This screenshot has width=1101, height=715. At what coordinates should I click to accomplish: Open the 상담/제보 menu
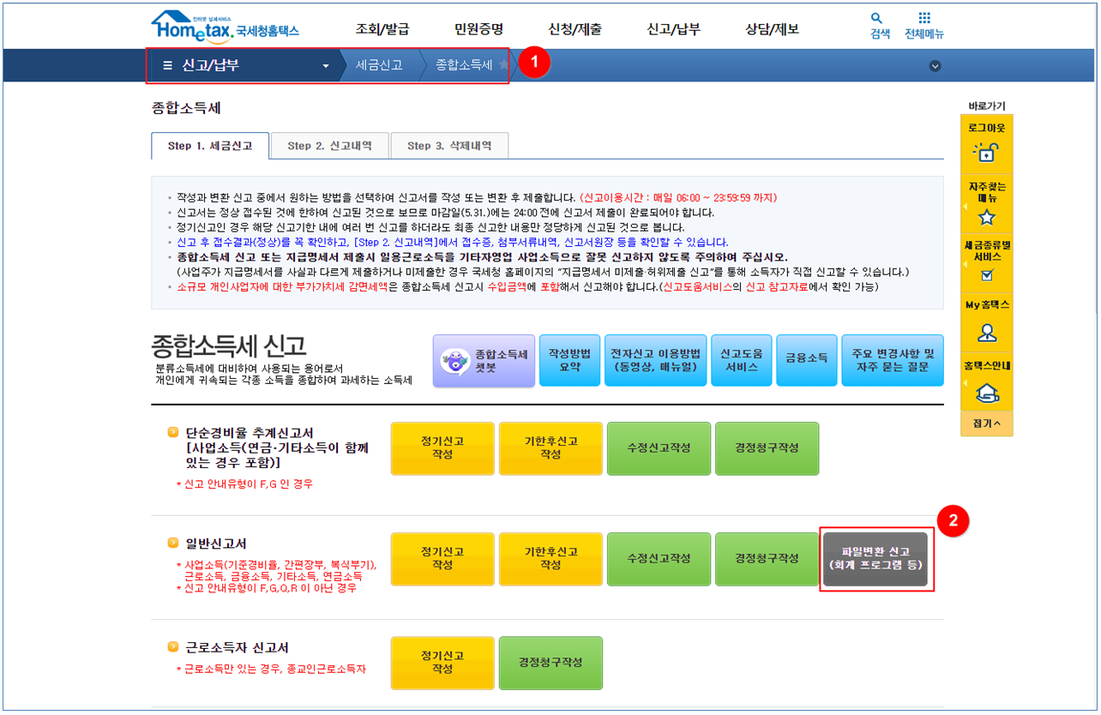coord(772,29)
